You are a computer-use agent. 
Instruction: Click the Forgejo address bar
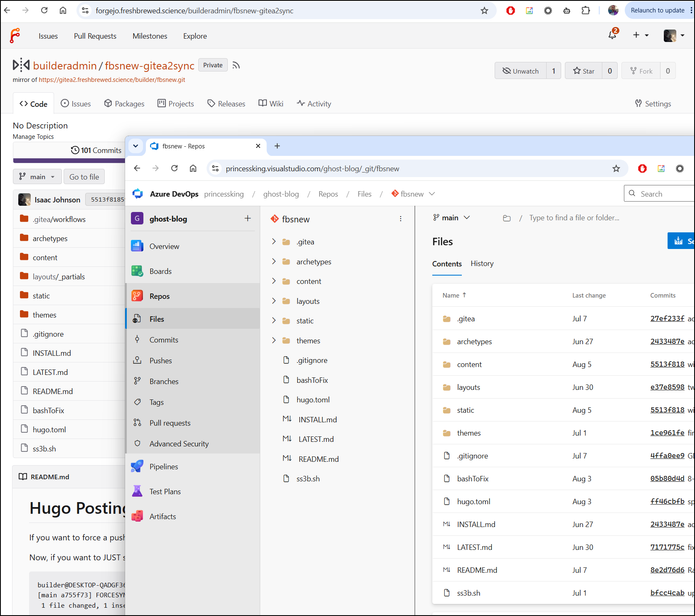tap(287, 11)
